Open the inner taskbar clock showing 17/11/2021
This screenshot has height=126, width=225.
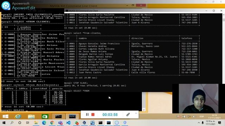click(x=214, y=117)
